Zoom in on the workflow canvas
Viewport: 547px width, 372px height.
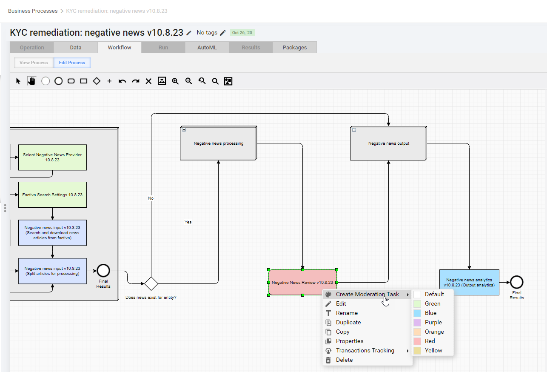point(175,81)
